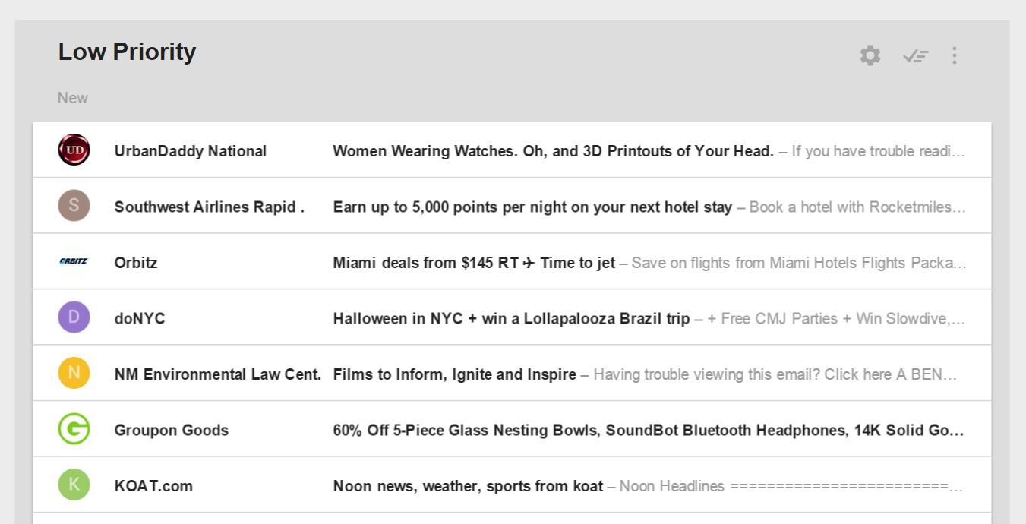Select the Groupon green 'G' logo avatar
Screen dimensions: 1026x524
(x=74, y=429)
